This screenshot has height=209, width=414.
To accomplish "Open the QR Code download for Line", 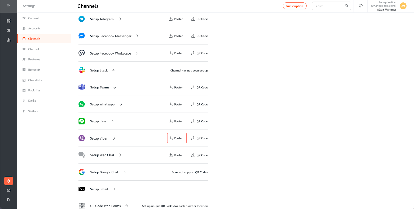I will point(199,121).
